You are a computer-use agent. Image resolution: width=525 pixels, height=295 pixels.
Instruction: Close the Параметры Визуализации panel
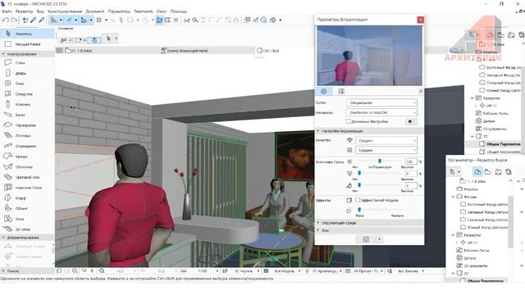click(x=421, y=20)
